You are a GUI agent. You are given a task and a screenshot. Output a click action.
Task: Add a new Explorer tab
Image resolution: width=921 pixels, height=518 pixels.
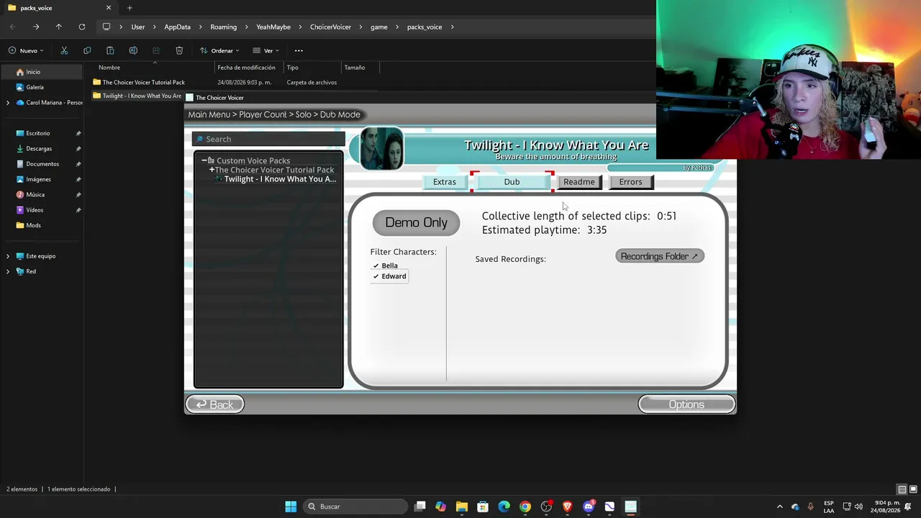[x=130, y=8]
